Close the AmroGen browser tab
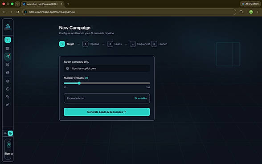262x164 pixels. coord(61,4)
